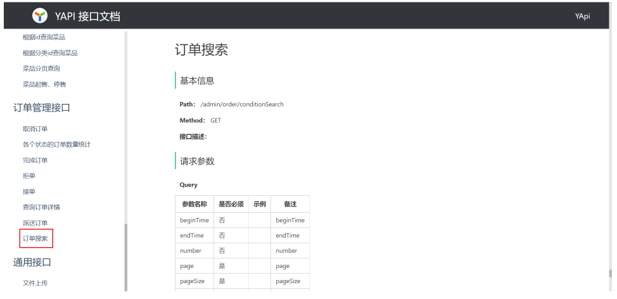Click 是 in the pageSize row
617x299 pixels.
point(222,281)
